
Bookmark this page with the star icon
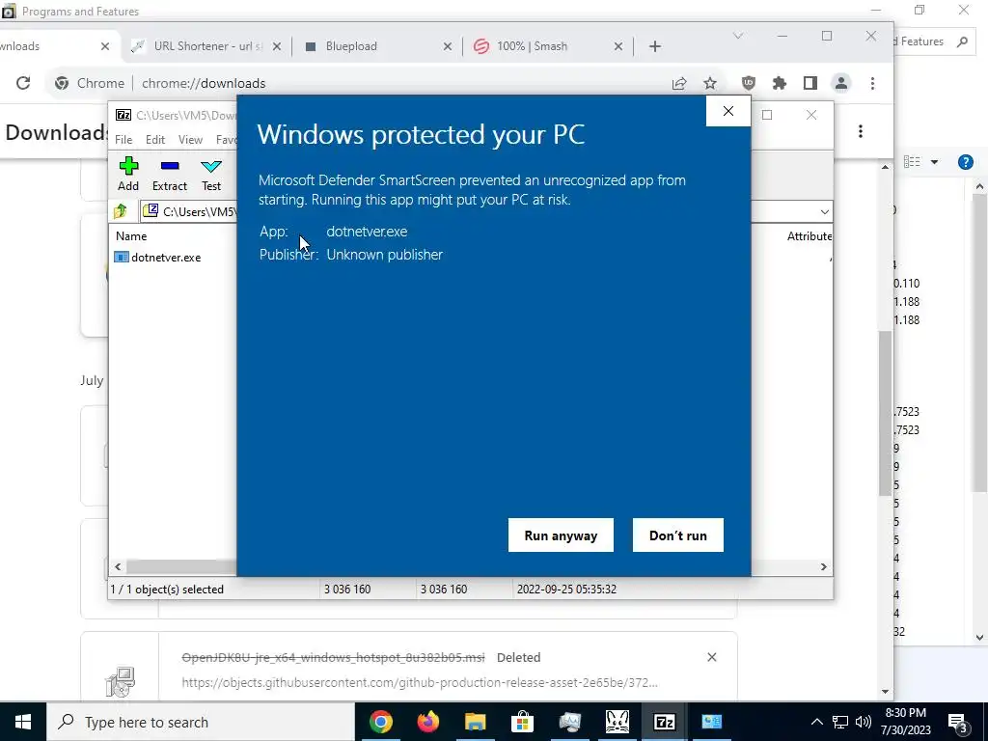pyautogui.click(x=710, y=83)
